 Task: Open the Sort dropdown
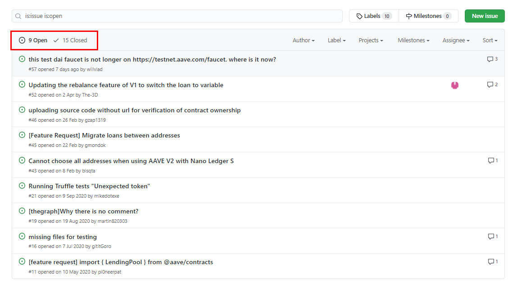tap(490, 40)
